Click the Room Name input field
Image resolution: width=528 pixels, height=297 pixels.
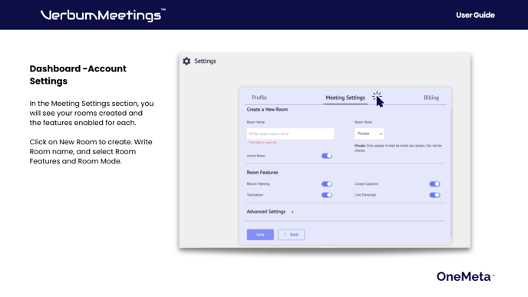click(290, 134)
